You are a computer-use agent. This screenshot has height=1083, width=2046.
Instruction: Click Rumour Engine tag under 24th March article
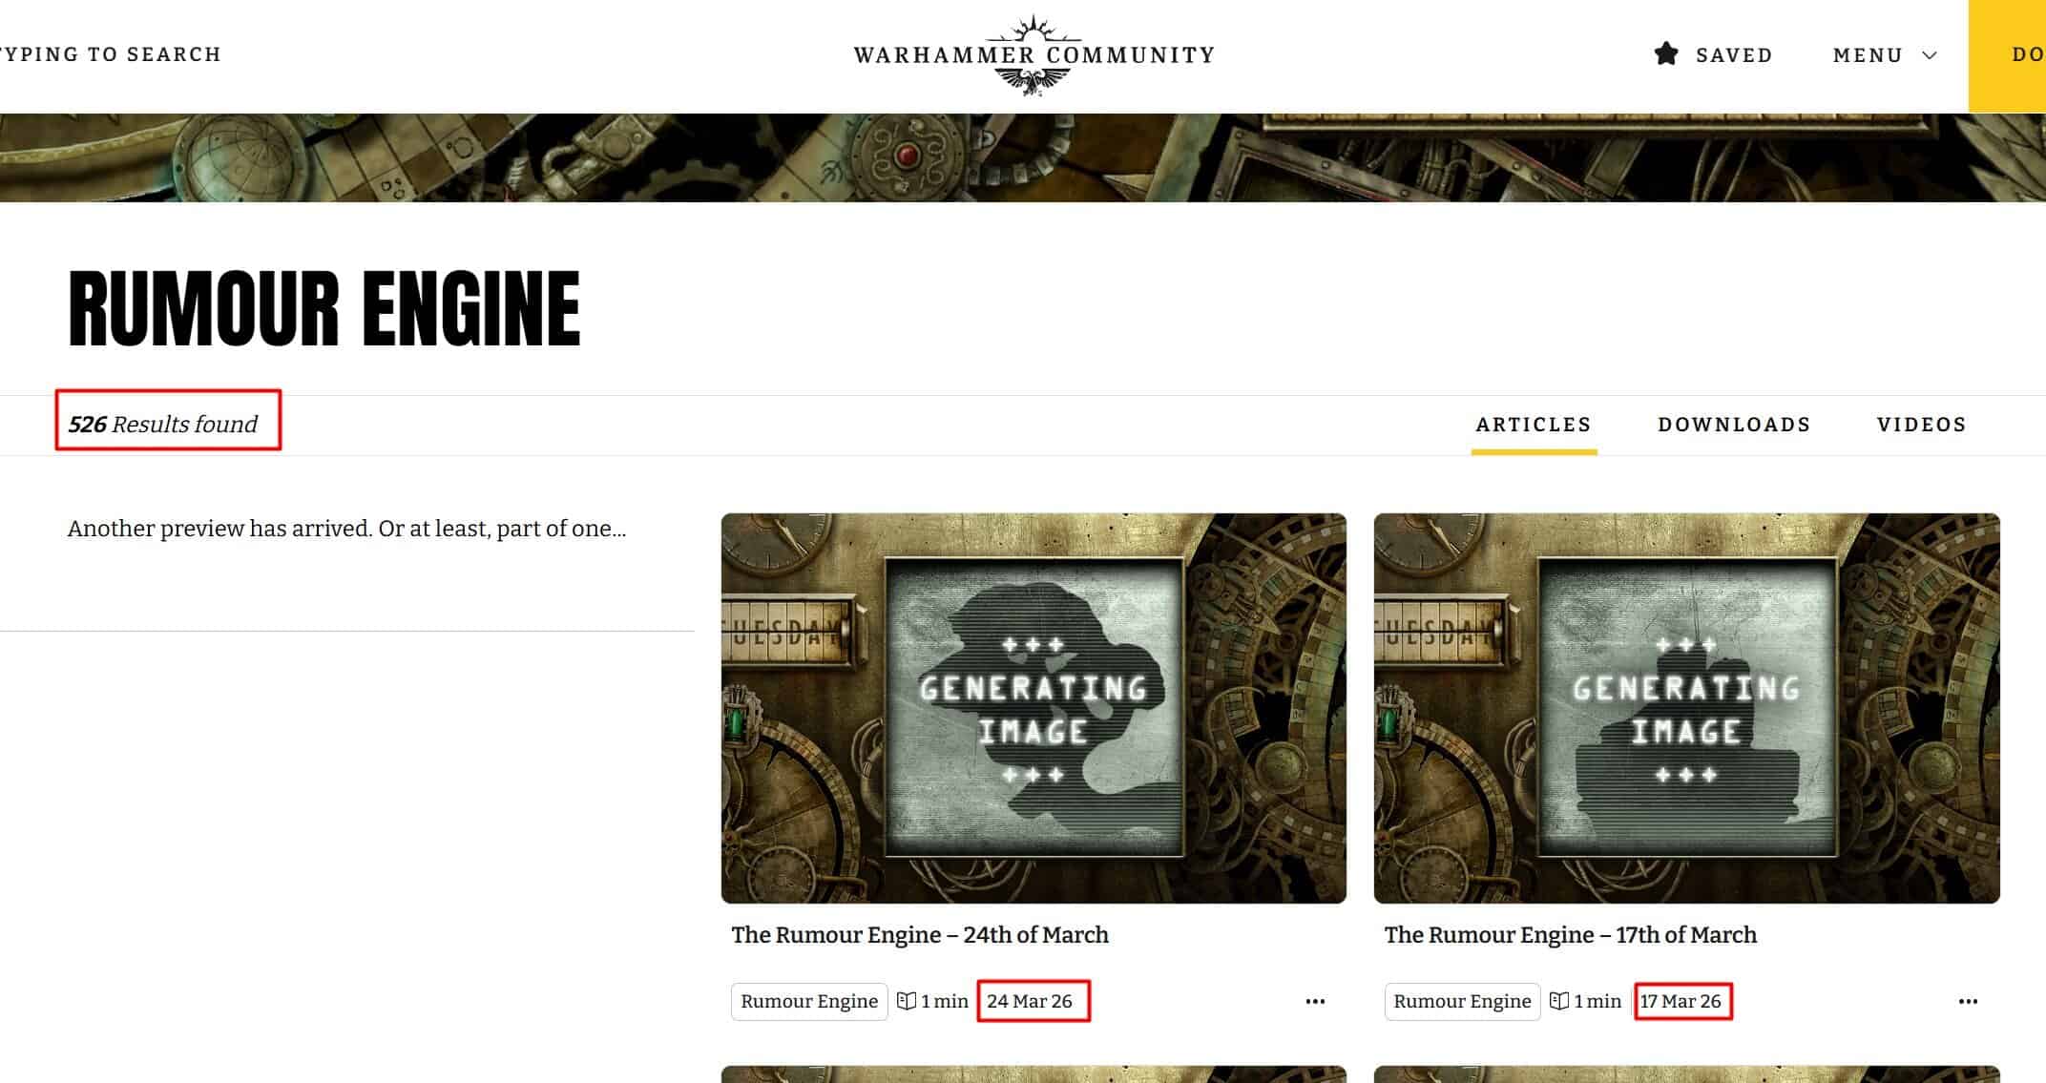coord(809,1001)
